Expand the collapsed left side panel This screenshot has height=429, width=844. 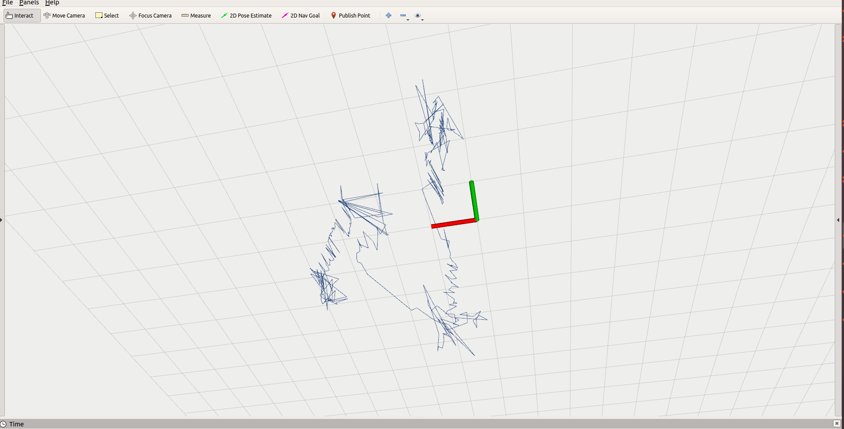tap(2, 220)
